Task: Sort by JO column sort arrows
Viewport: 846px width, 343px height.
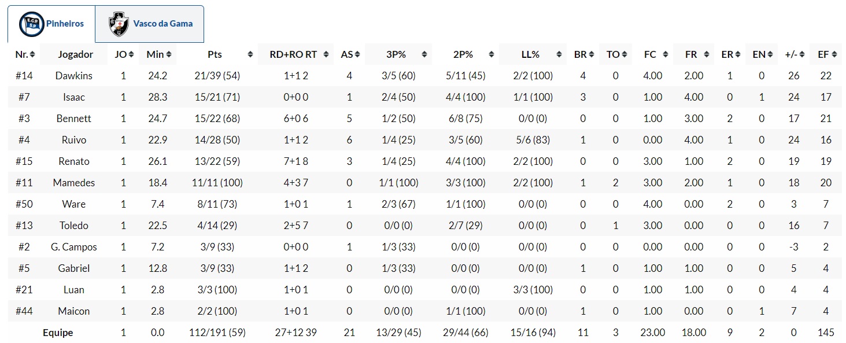Action: pos(132,54)
